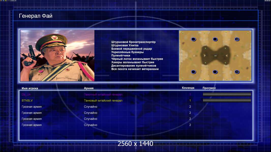
Task: Click the general's portrait image
Action: click(57, 55)
